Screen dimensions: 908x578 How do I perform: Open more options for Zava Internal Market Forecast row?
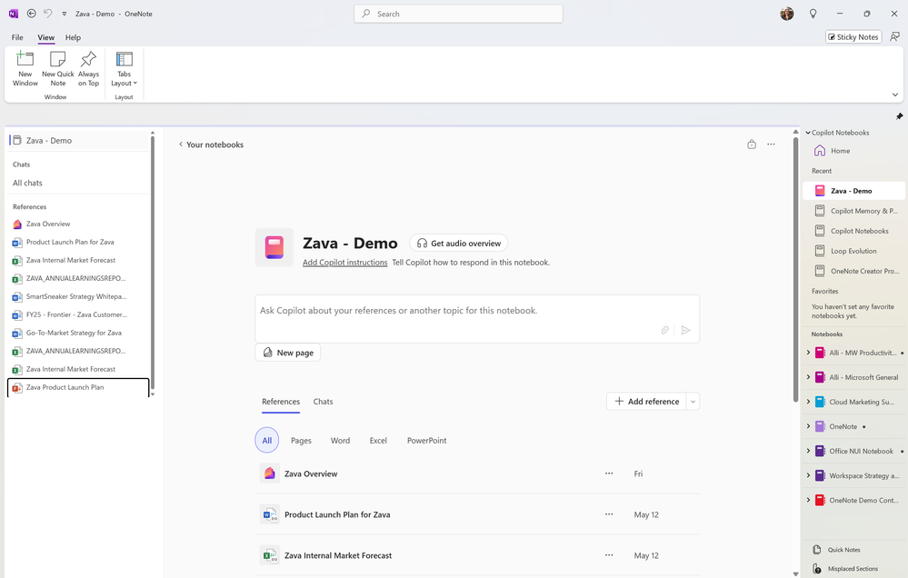pos(609,555)
